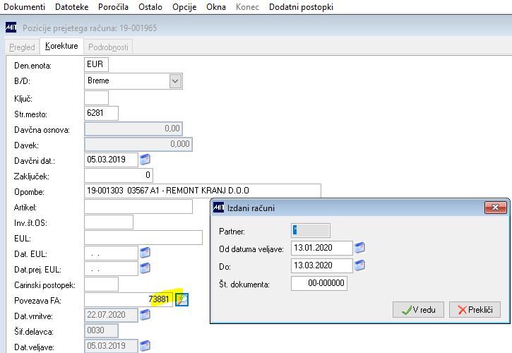Screen dimensions: 512x353
Task: Focus the Št. dokumenta input field
Action: [x=319, y=283]
